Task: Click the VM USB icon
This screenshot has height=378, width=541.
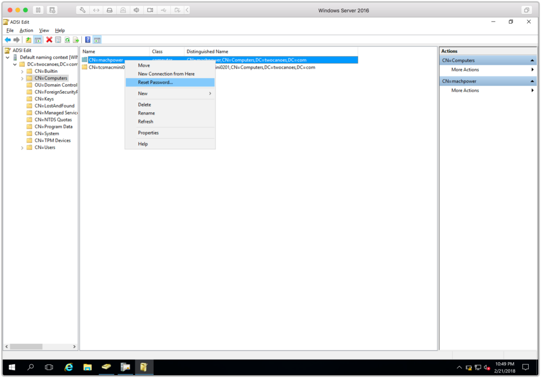Action: pyautogui.click(x=164, y=11)
